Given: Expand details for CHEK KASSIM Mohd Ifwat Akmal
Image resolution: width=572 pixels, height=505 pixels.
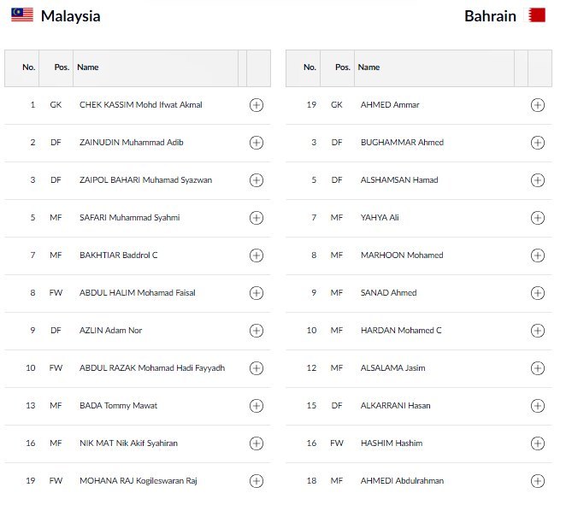Looking at the screenshot, I should pos(256,105).
